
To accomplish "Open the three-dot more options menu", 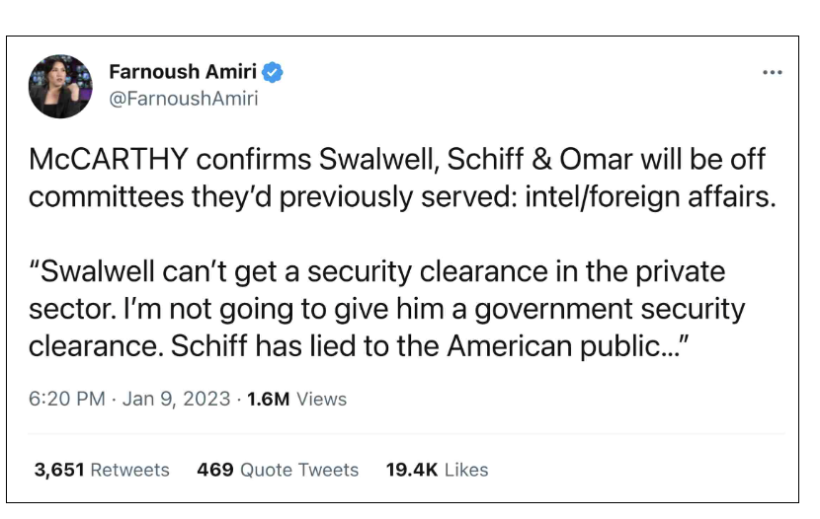I will pyautogui.click(x=773, y=72).
